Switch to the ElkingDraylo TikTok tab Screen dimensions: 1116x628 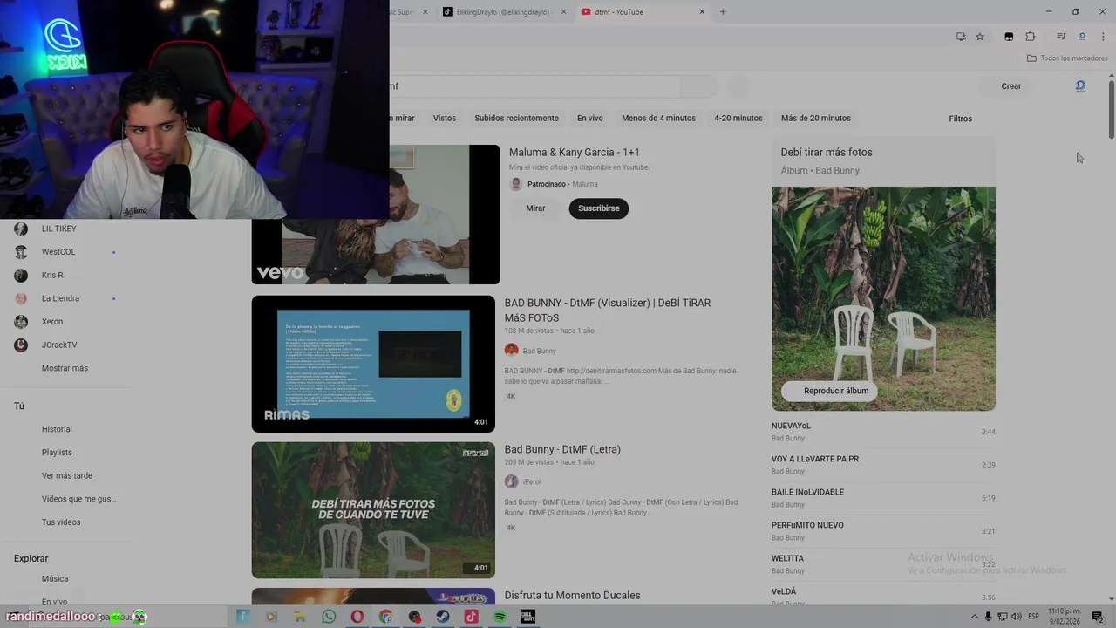coord(504,12)
